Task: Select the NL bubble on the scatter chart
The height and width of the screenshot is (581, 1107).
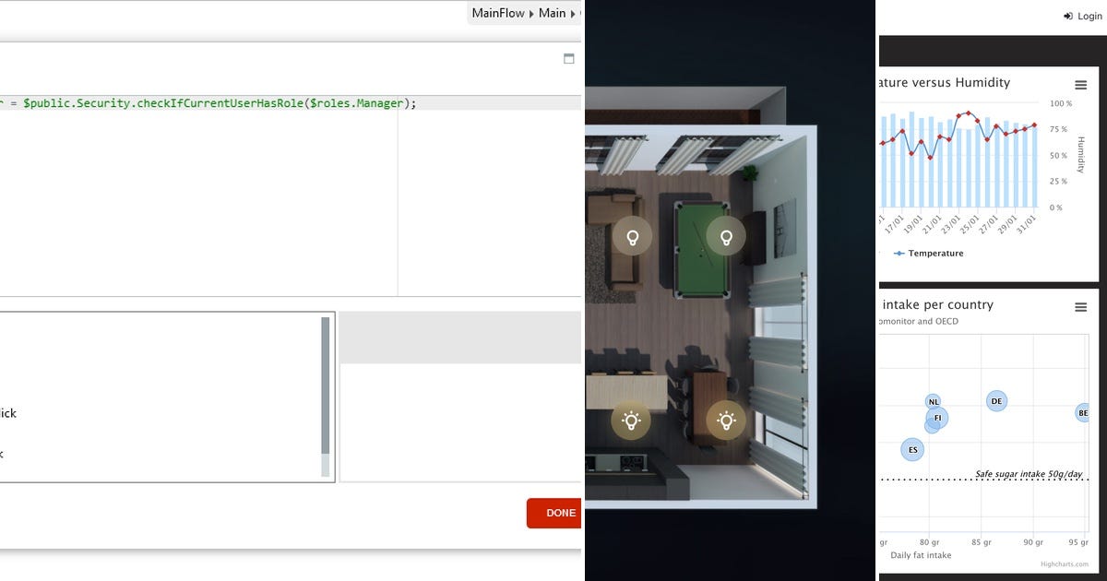Action: (x=934, y=402)
